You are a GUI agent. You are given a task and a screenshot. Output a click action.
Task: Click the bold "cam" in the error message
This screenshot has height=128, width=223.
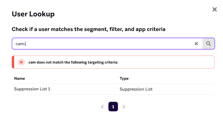point(32,62)
